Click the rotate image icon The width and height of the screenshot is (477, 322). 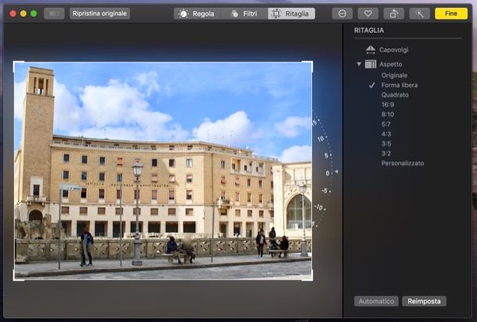(393, 13)
